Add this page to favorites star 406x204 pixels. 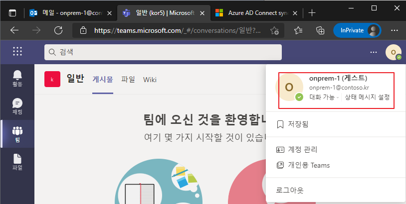coord(274,31)
